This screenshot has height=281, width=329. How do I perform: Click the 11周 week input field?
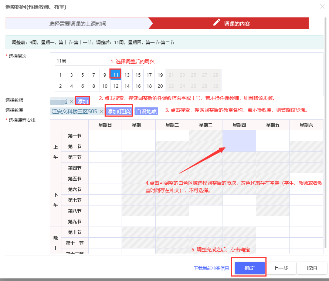tap(81, 61)
